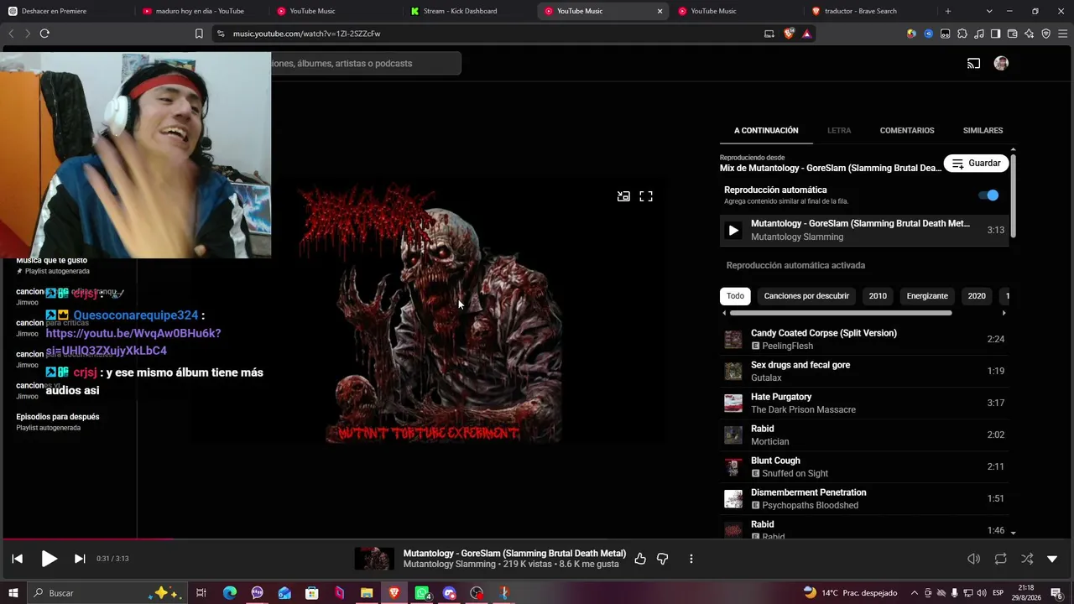Open the miniplayer icon over the artwork
1074x604 pixels.
tap(623, 196)
